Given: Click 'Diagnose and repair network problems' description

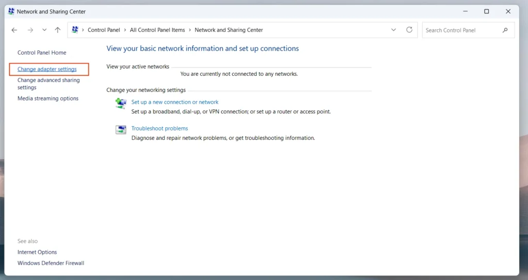Looking at the screenshot, I should point(223,138).
